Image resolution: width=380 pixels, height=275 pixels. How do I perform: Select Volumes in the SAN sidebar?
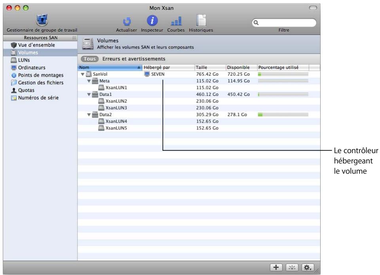(x=40, y=53)
